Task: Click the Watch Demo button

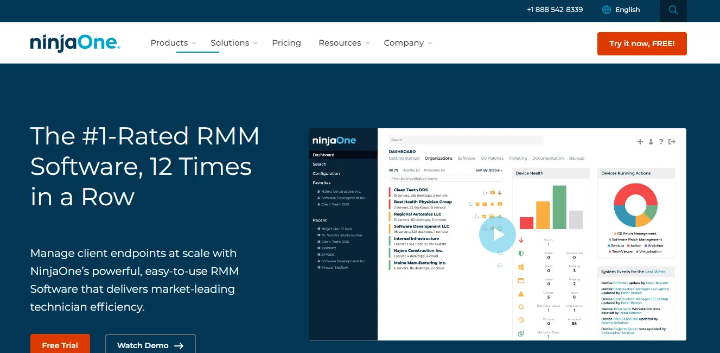Action: click(x=150, y=344)
